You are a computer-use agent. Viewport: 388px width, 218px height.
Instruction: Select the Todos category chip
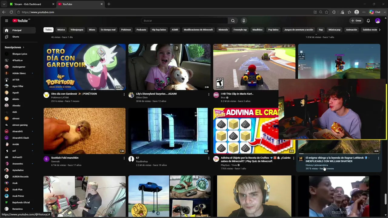click(48, 30)
